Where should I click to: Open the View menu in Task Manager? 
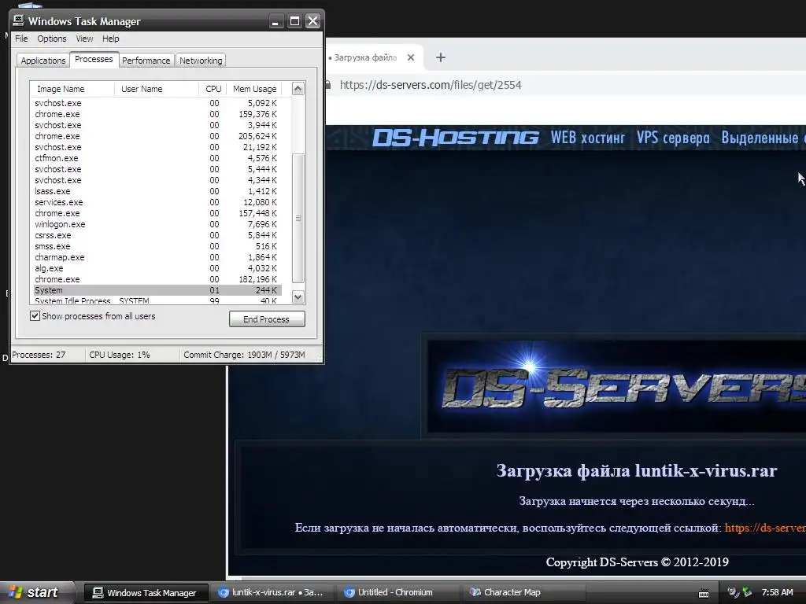(84, 39)
